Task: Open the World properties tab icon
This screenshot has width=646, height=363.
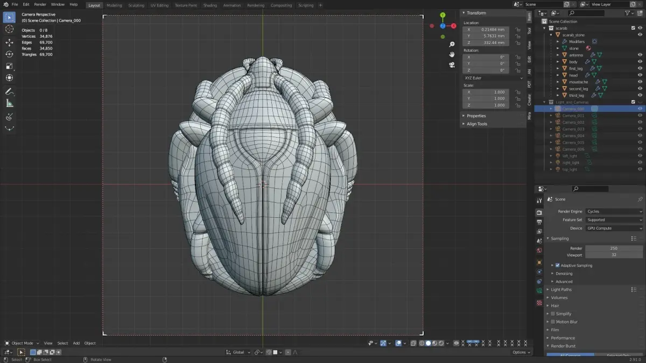Action: [539, 251]
